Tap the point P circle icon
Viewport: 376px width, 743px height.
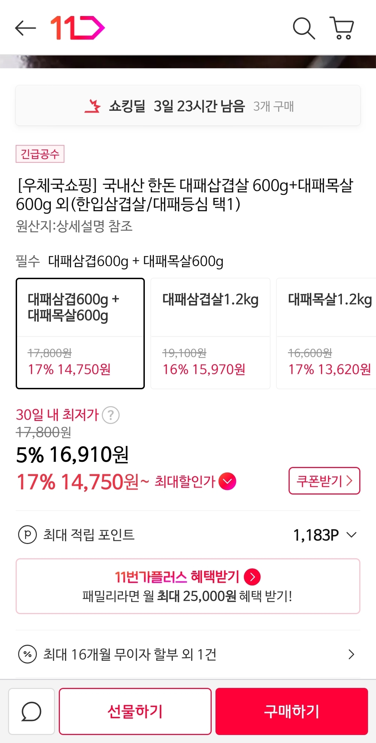click(x=27, y=534)
